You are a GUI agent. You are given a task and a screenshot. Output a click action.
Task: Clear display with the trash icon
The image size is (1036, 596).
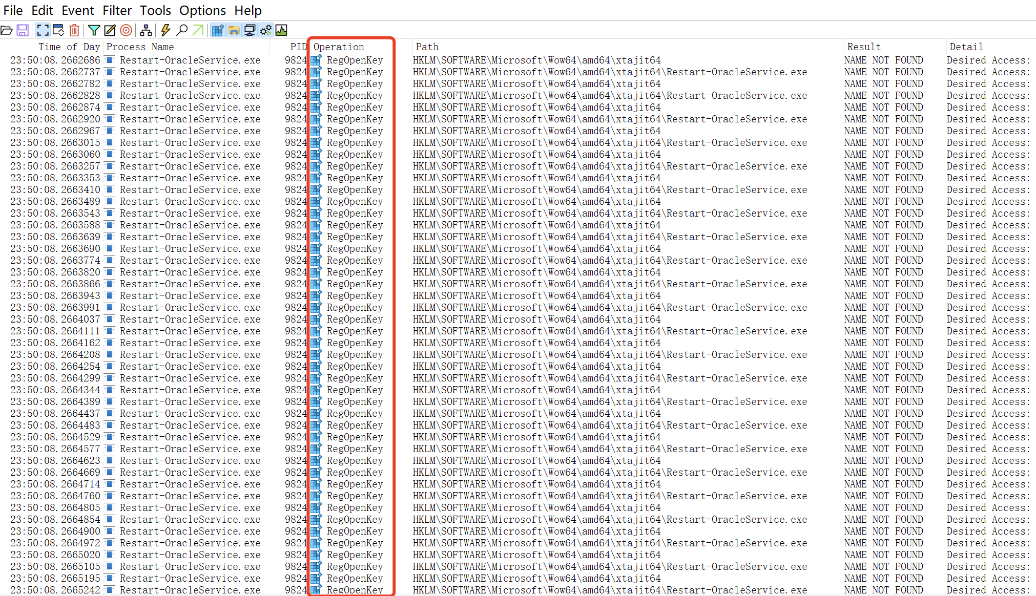pos(74,31)
